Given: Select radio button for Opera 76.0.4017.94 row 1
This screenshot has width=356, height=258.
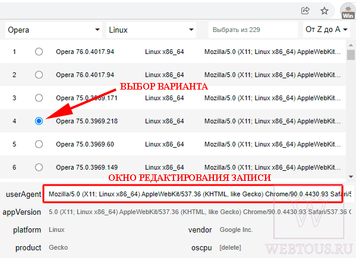Looking at the screenshot, I should (x=39, y=52).
